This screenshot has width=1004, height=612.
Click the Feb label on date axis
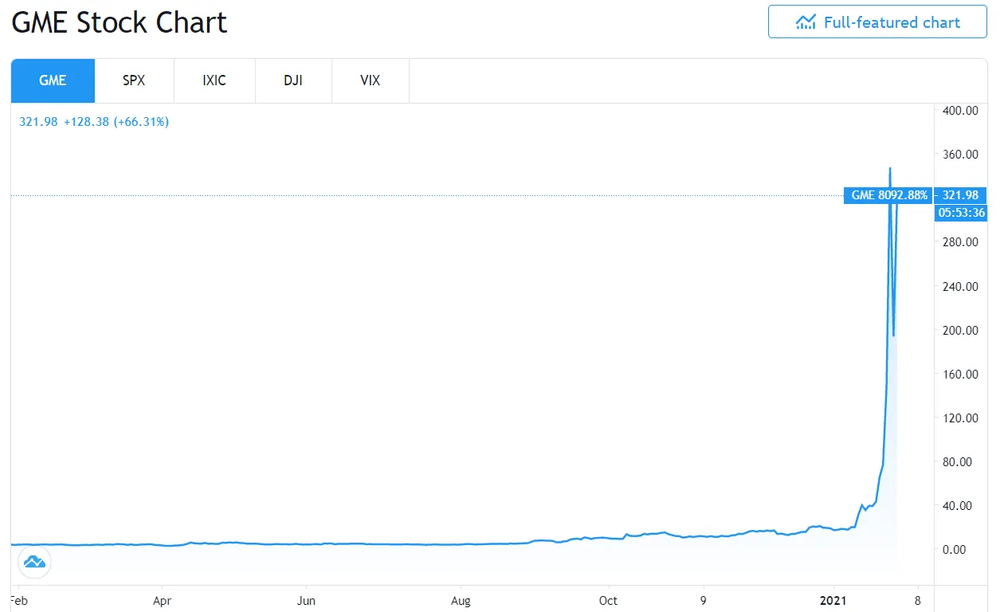(18, 601)
